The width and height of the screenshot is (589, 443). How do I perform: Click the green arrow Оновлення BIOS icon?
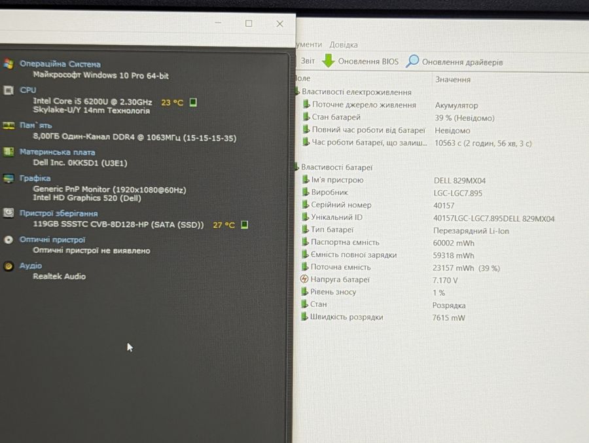(329, 60)
